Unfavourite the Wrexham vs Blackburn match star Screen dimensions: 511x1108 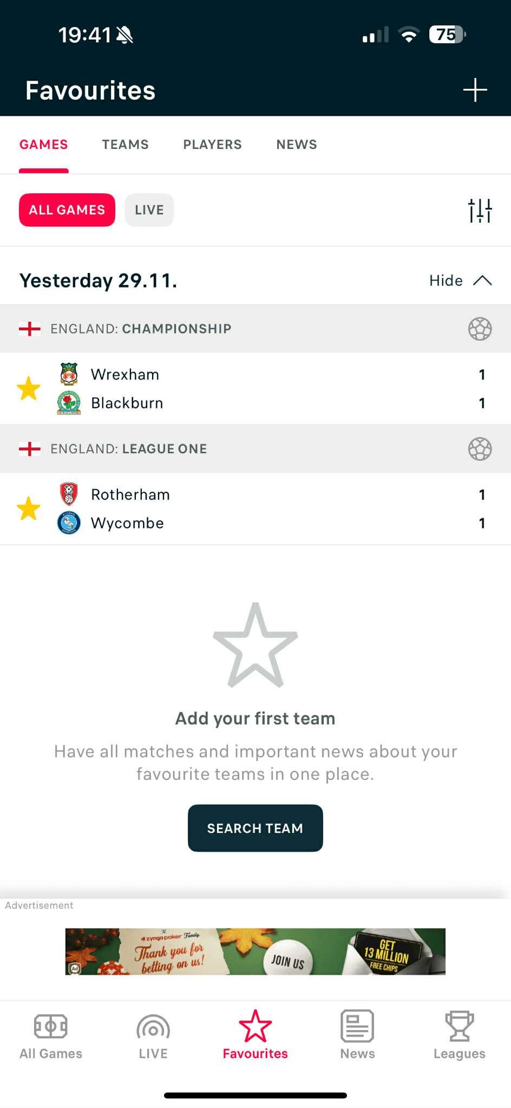click(29, 388)
